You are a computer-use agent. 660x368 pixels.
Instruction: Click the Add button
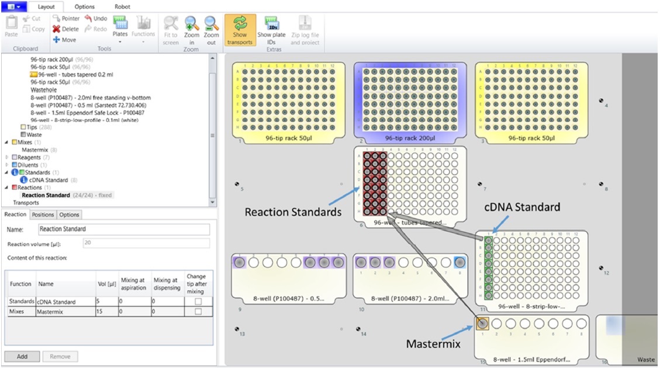pyautogui.click(x=22, y=356)
